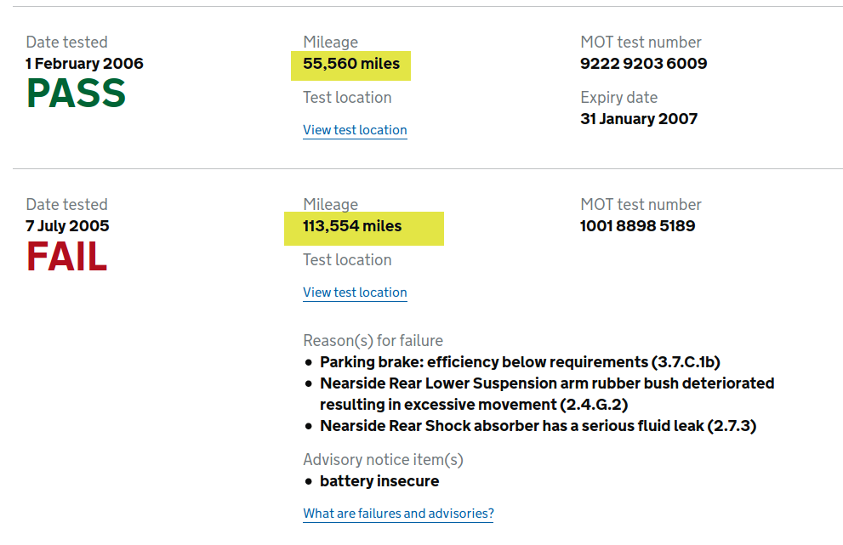Click the expiry date 31 January 2007

[639, 119]
